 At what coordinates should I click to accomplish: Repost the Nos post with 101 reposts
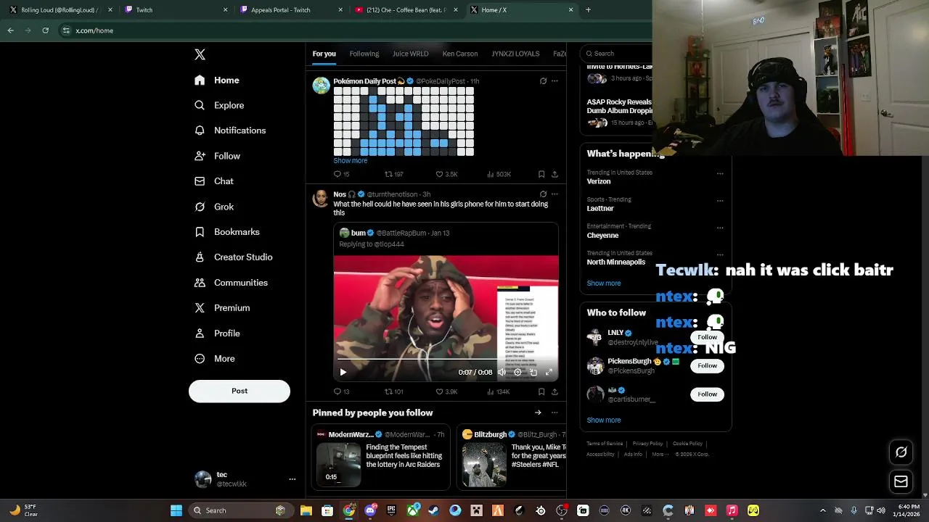point(393,391)
